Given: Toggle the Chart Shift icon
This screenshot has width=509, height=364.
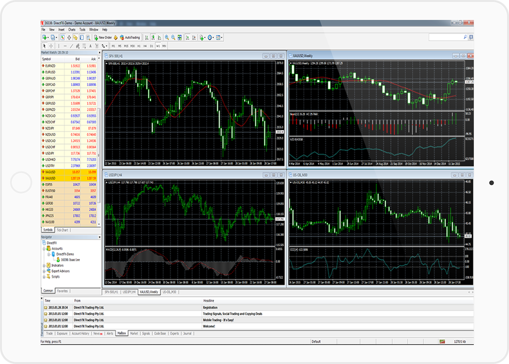Looking at the screenshot, I should tap(194, 37).
